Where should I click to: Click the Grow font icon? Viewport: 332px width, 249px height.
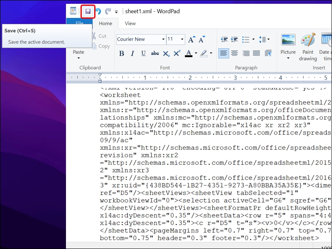point(192,39)
